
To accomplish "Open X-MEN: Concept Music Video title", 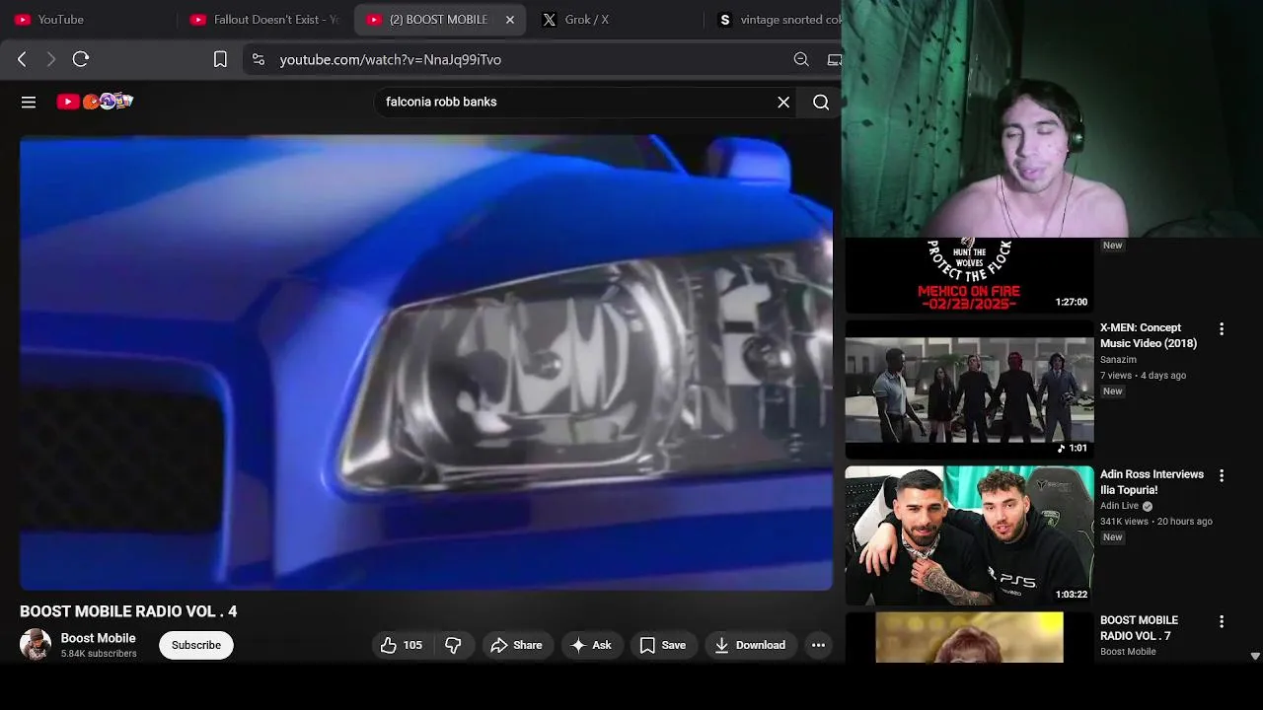I will click(x=1149, y=335).
